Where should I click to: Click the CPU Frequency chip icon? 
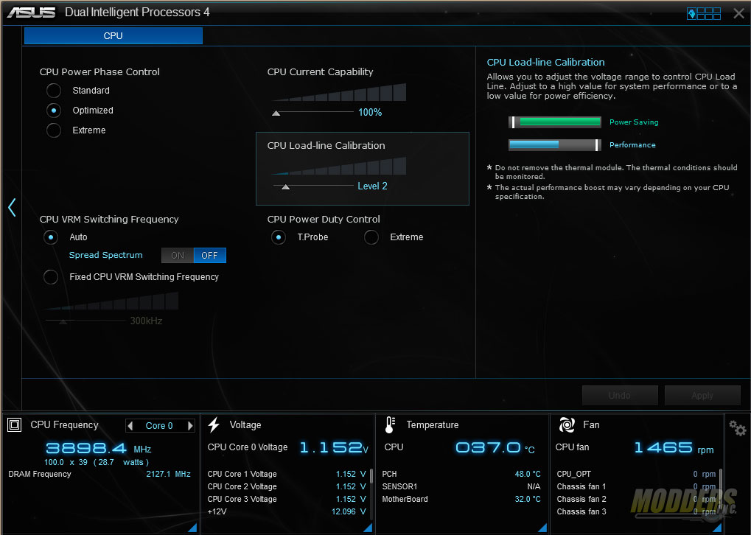[x=14, y=425]
